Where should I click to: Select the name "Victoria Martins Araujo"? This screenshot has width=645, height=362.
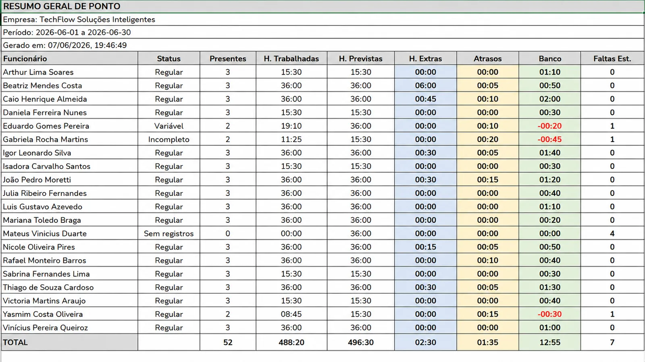point(44,301)
